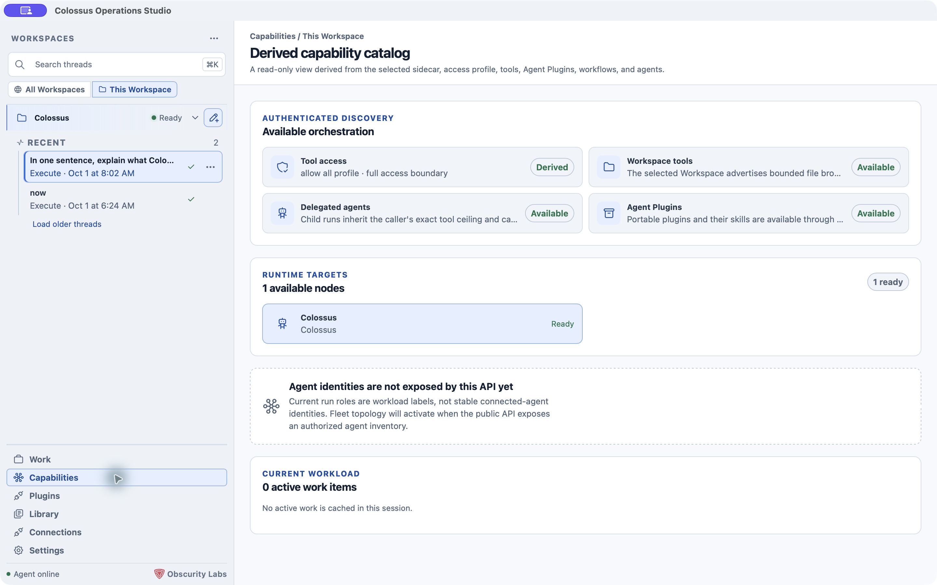The height and width of the screenshot is (585, 937).
Task: Click the new thread compose icon
Action: 213,118
